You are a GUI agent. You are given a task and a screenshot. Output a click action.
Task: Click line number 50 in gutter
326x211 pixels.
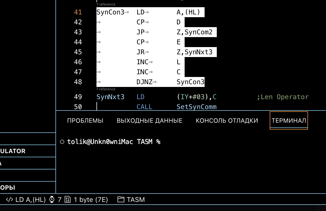point(78,107)
